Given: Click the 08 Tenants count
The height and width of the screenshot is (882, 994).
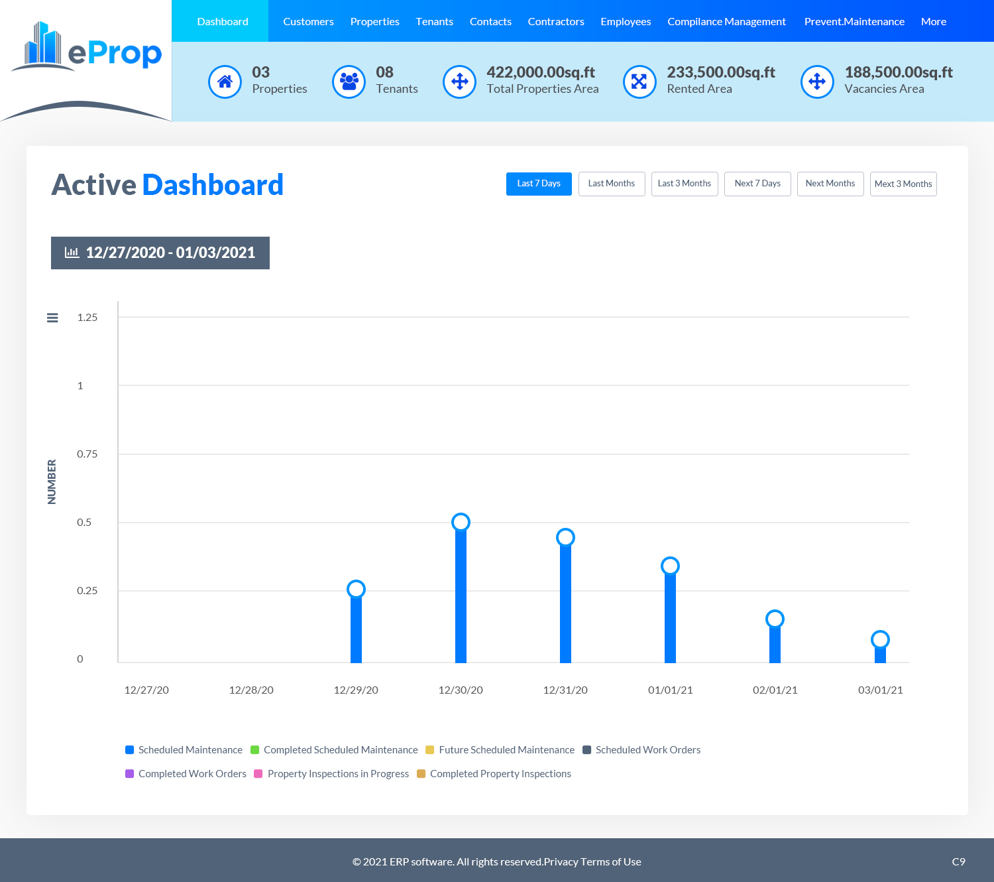Looking at the screenshot, I should click(x=385, y=72).
